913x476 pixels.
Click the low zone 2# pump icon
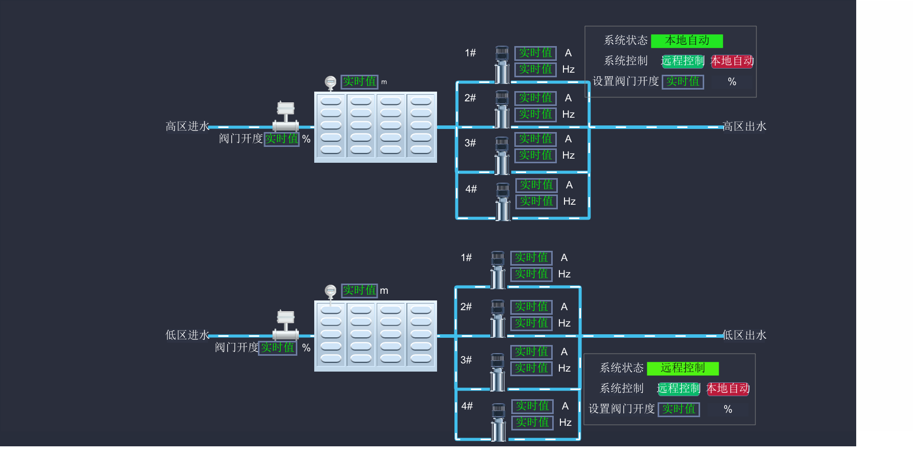497,318
